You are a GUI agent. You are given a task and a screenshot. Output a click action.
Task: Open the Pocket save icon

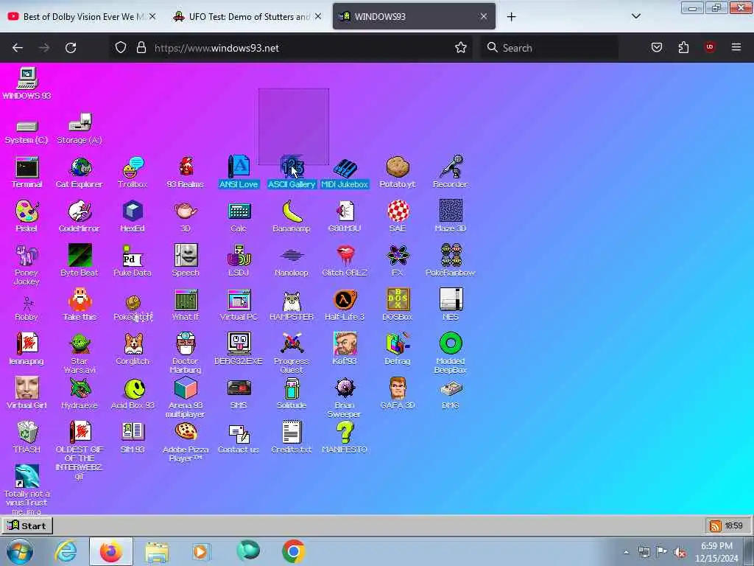click(x=657, y=47)
